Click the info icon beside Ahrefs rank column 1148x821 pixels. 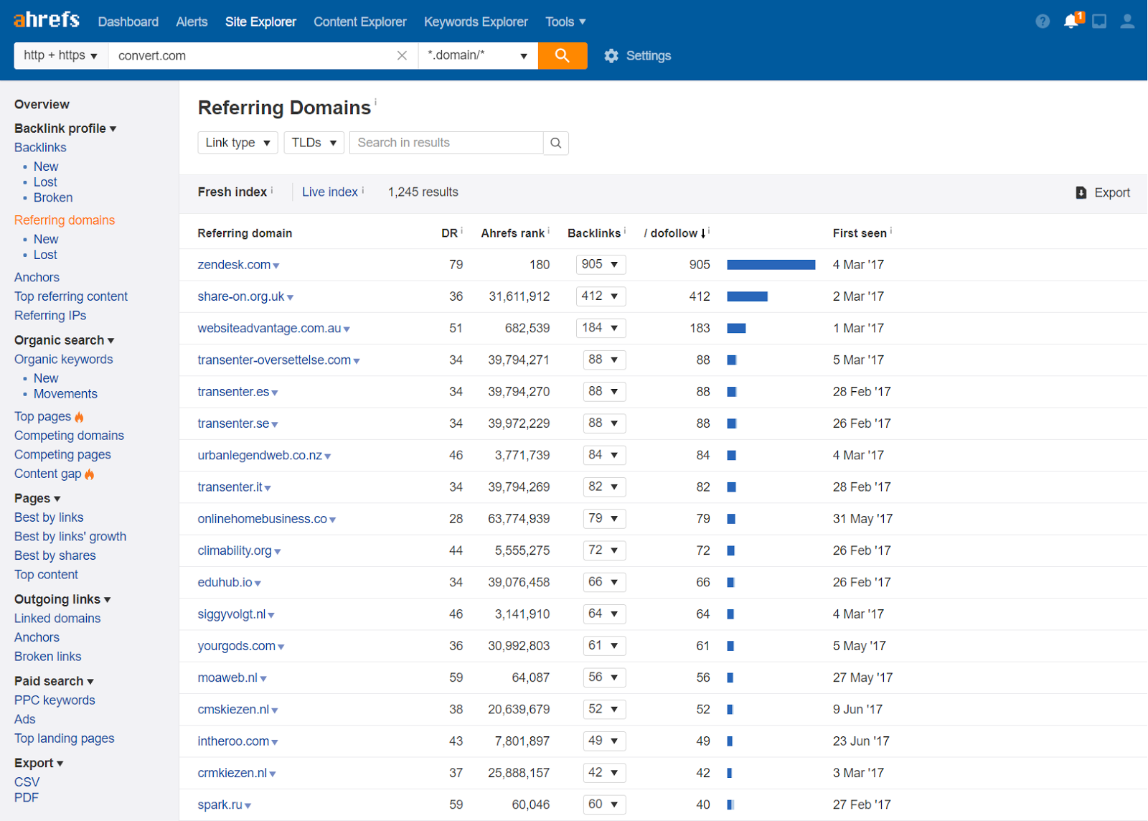point(549,230)
